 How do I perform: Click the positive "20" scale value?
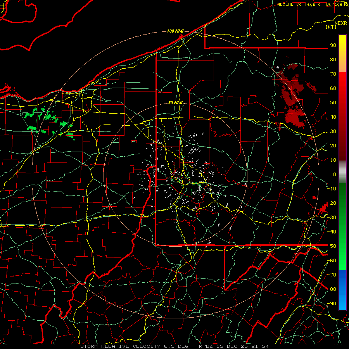[x=333, y=146]
